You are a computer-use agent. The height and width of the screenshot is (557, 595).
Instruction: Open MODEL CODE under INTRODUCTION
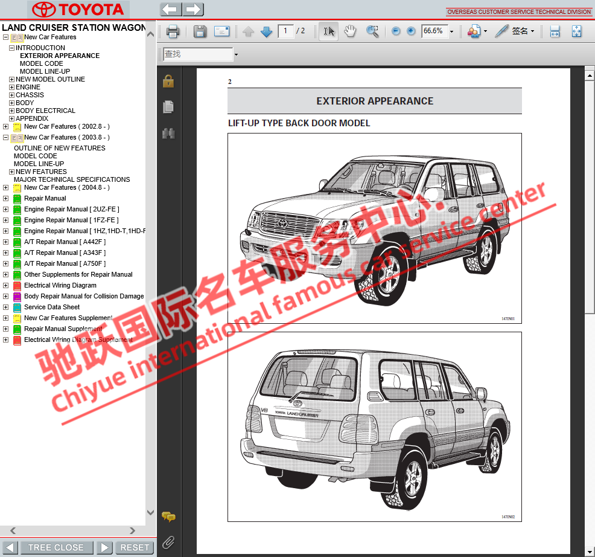[42, 64]
